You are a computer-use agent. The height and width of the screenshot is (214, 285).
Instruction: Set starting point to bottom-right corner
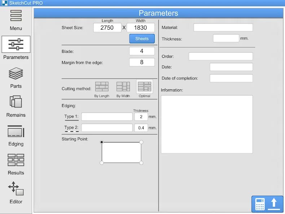coord(141,163)
